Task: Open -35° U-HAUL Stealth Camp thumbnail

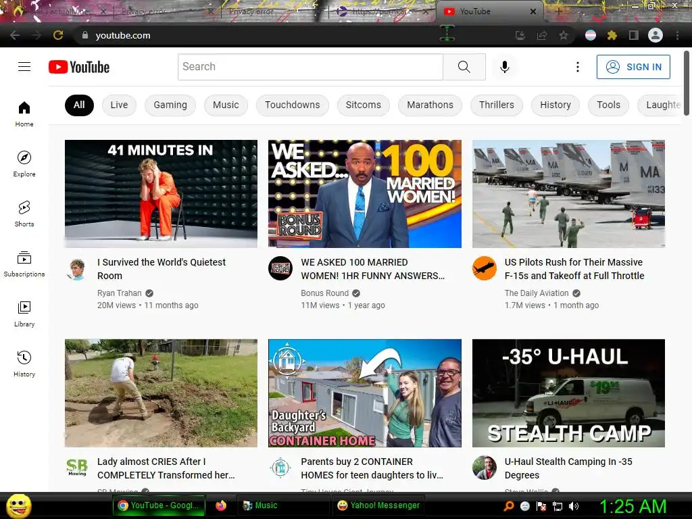Action: pyautogui.click(x=568, y=393)
